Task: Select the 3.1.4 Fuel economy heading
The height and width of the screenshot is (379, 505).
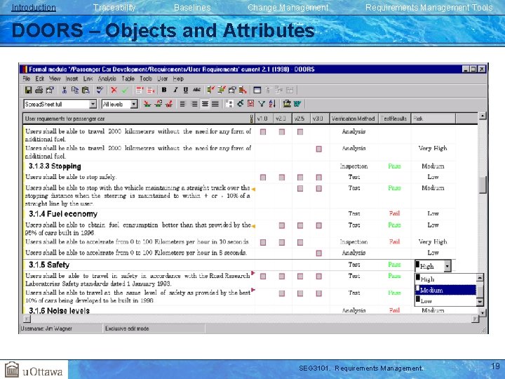Action: 63,214
